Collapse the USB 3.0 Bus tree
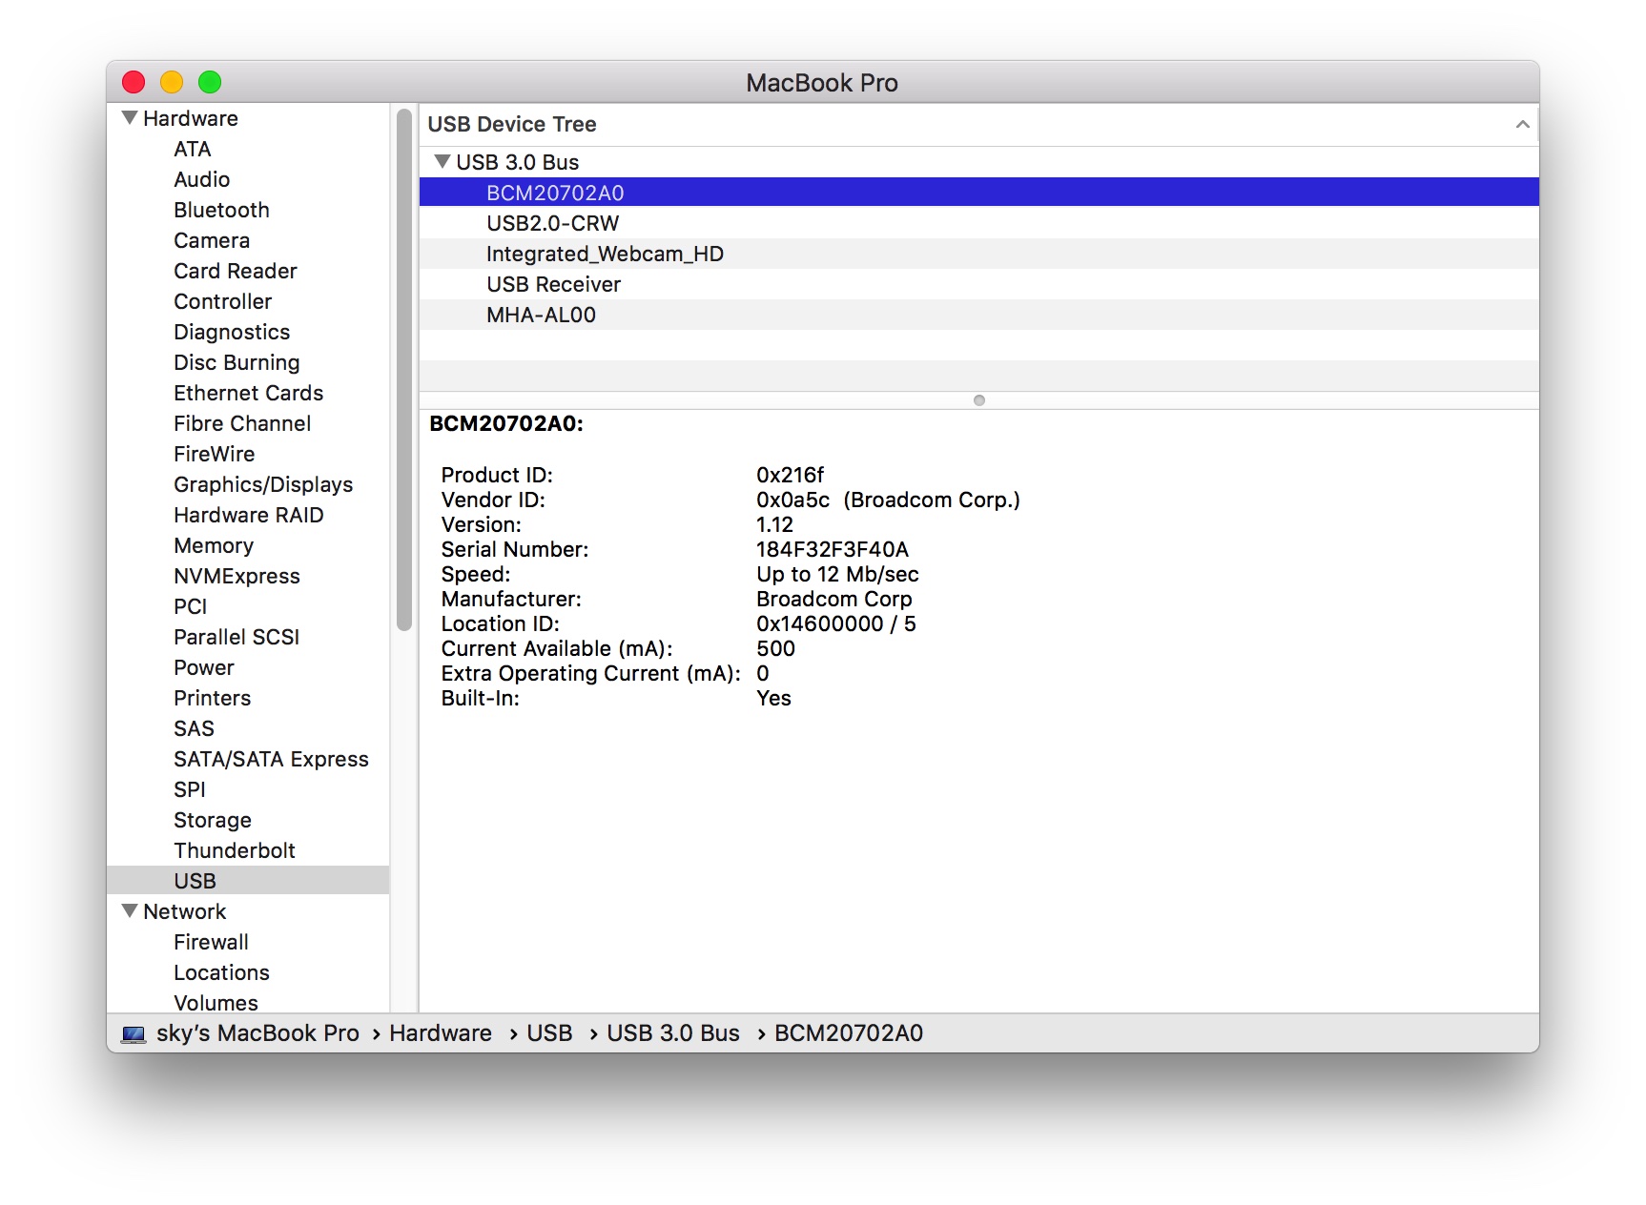 tap(442, 162)
